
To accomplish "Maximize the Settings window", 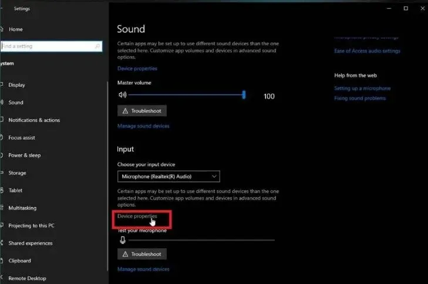I will (406, 8).
